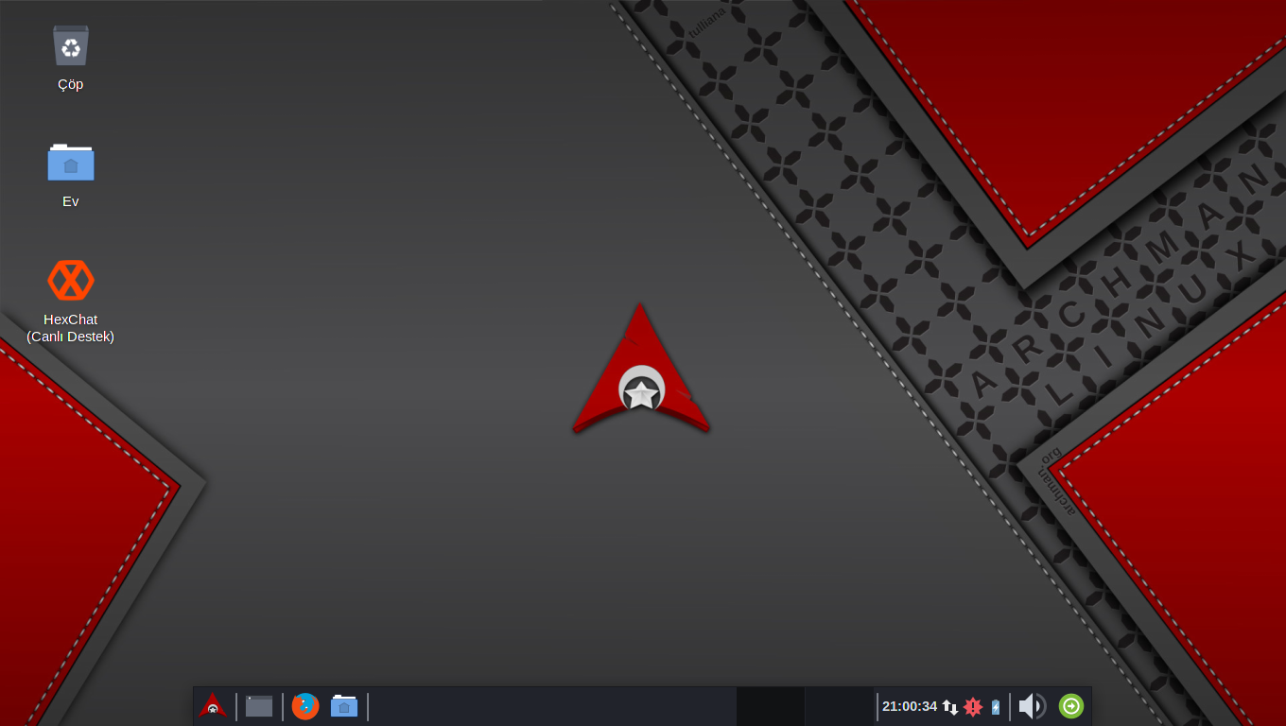Viewport: 1286px width, 726px height.
Task: Click the 21:00:34 panel clock
Action: 910,706
